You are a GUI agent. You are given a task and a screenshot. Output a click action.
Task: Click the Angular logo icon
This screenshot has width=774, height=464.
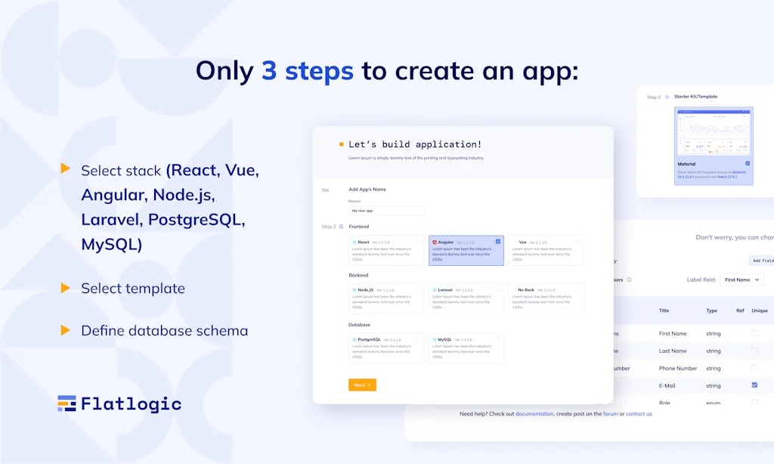[x=435, y=242]
